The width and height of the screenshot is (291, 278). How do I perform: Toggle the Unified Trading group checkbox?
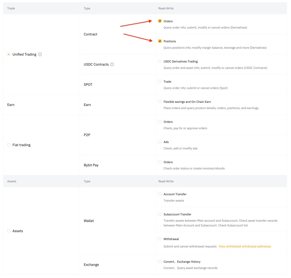coord(9,54)
